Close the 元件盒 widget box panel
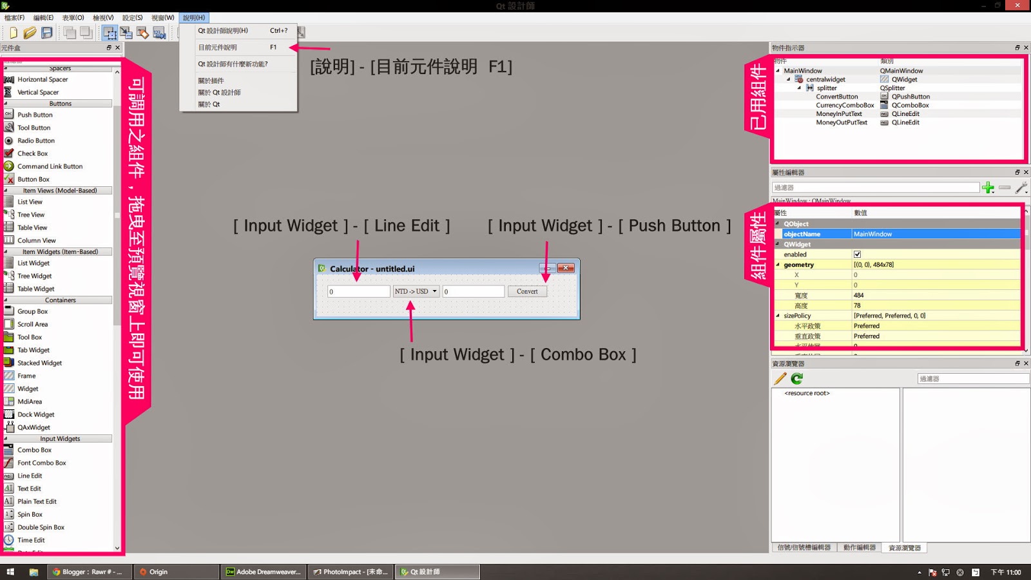This screenshot has width=1031, height=580. (x=117, y=48)
